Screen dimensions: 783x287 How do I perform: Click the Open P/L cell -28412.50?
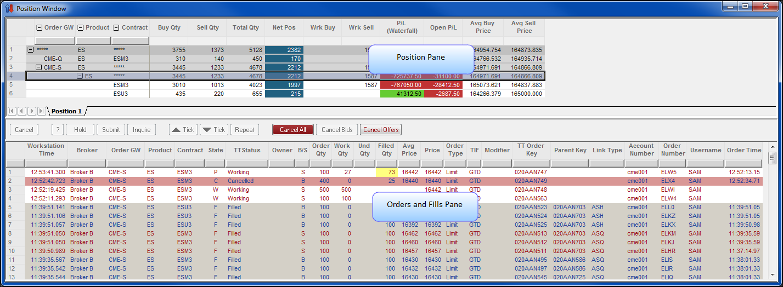pyautogui.click(x=443, y=85)
